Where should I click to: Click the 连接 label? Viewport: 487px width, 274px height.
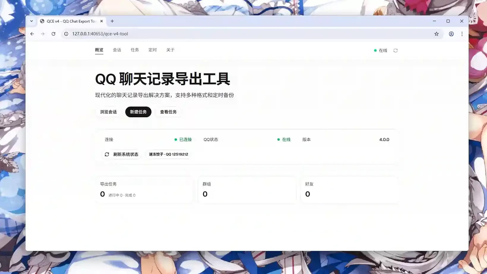point(109,140)
